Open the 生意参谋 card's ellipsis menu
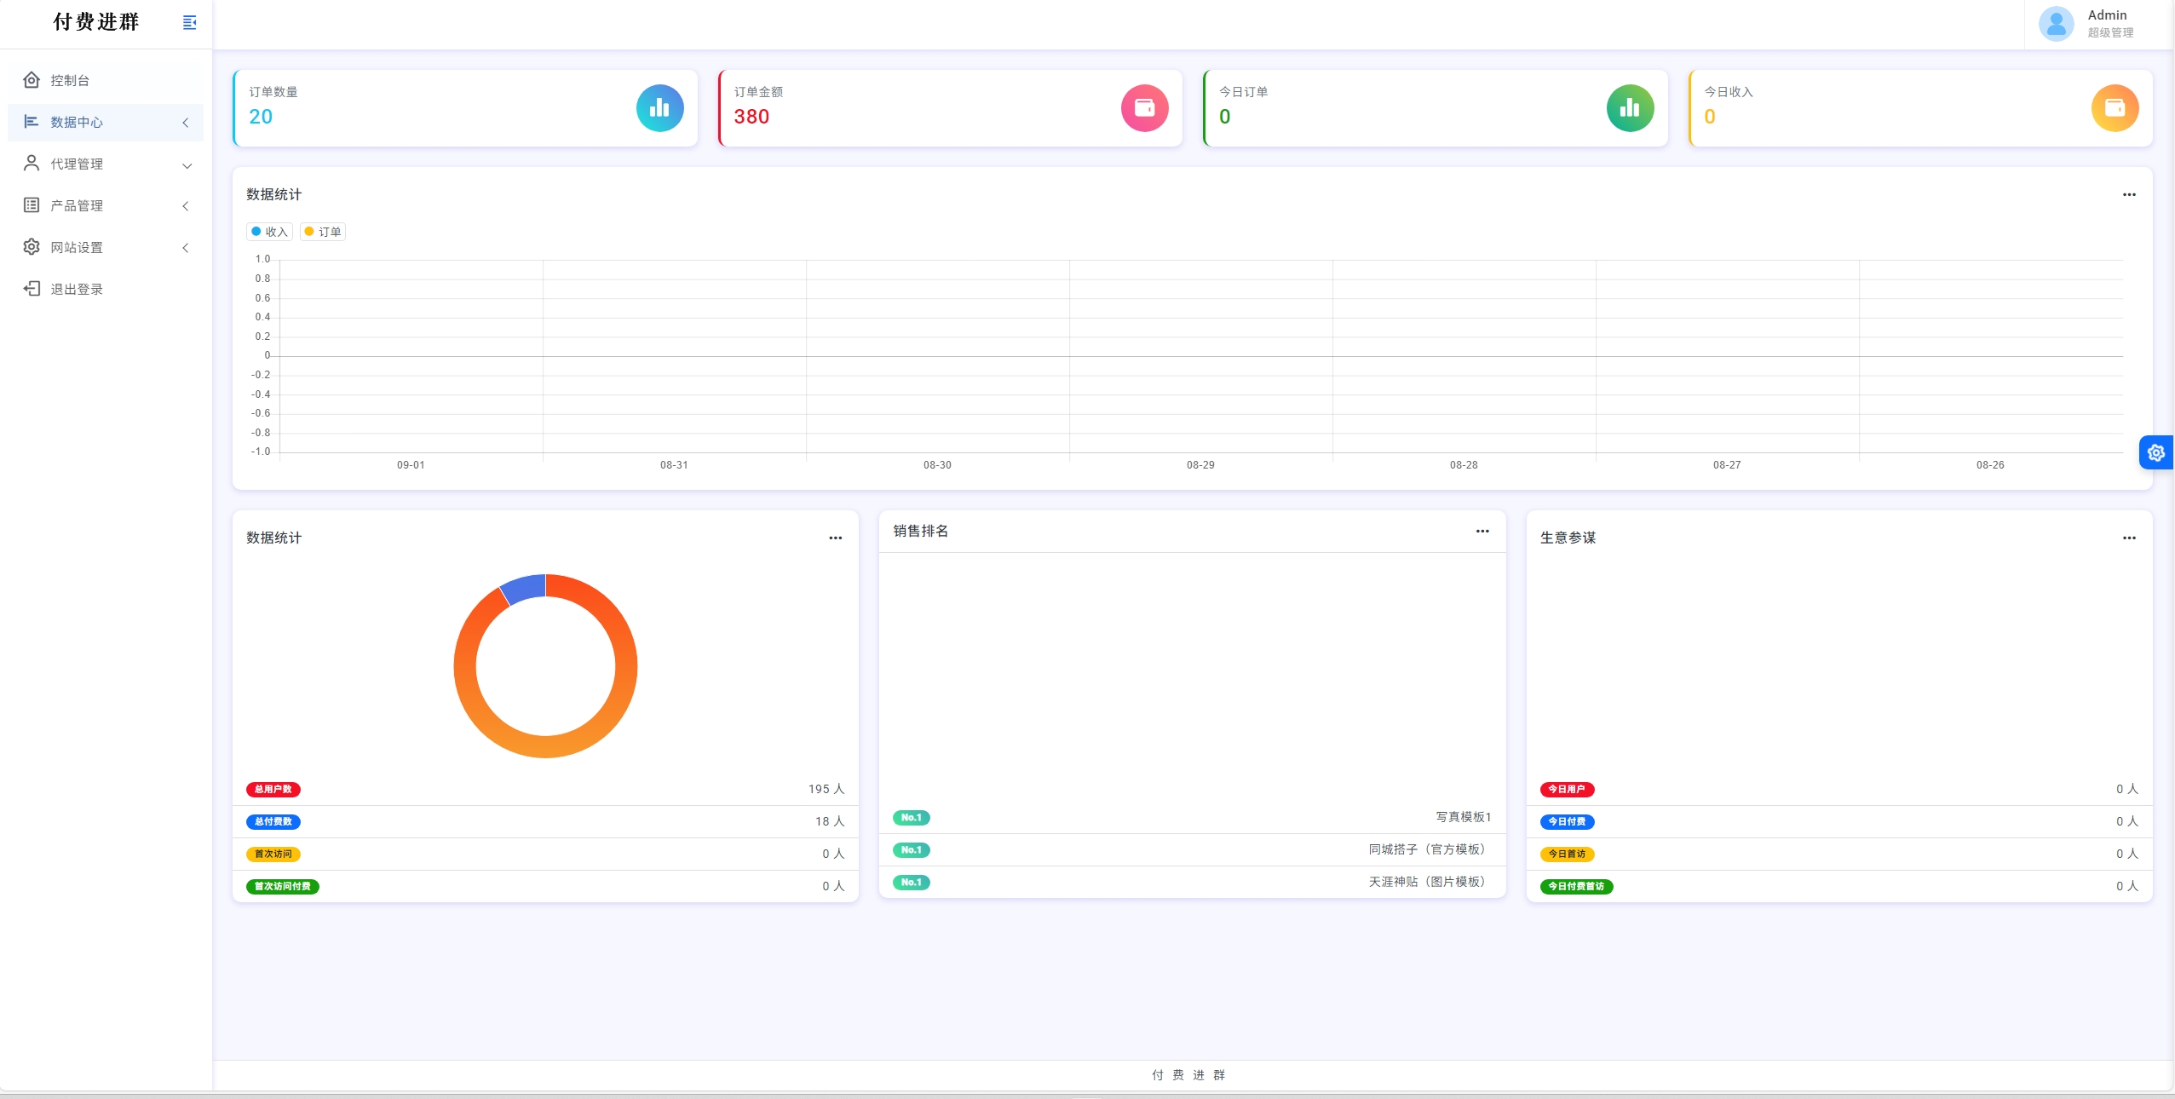 [x=2128, y=538]
